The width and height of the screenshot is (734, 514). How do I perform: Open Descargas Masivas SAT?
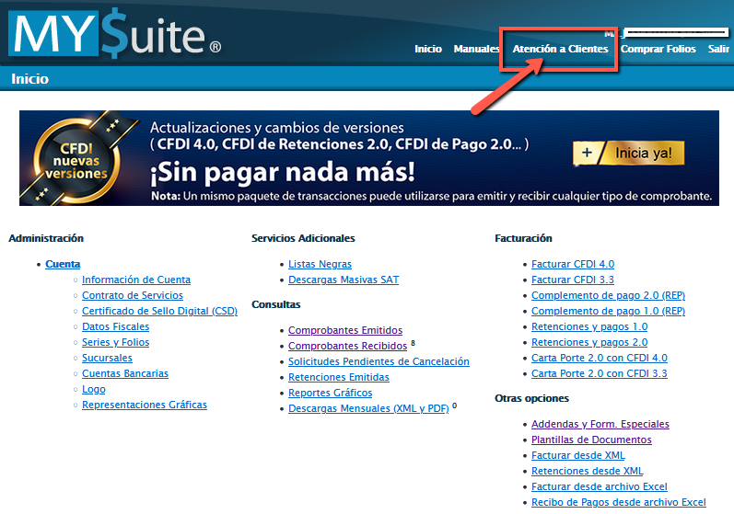(x=344, y=280)
